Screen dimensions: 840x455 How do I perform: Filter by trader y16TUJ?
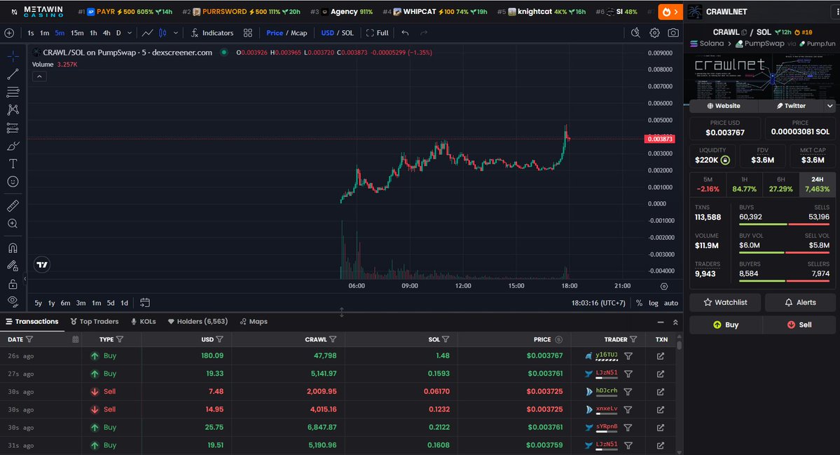(628, 356)
